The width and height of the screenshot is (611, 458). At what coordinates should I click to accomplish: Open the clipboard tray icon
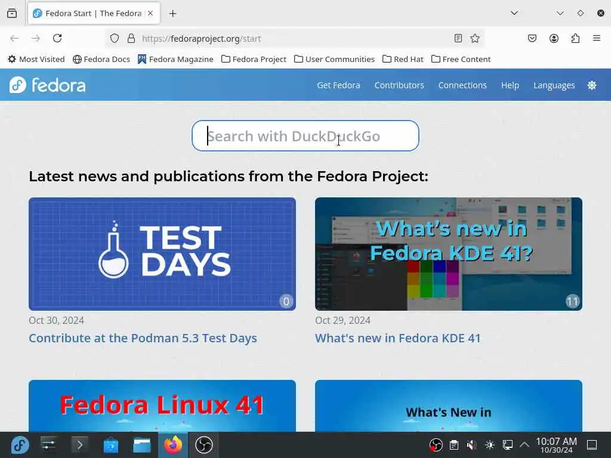pos(454,445)
